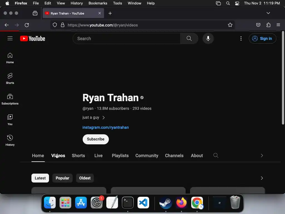Switch to channel Live tab

(98, 155)
